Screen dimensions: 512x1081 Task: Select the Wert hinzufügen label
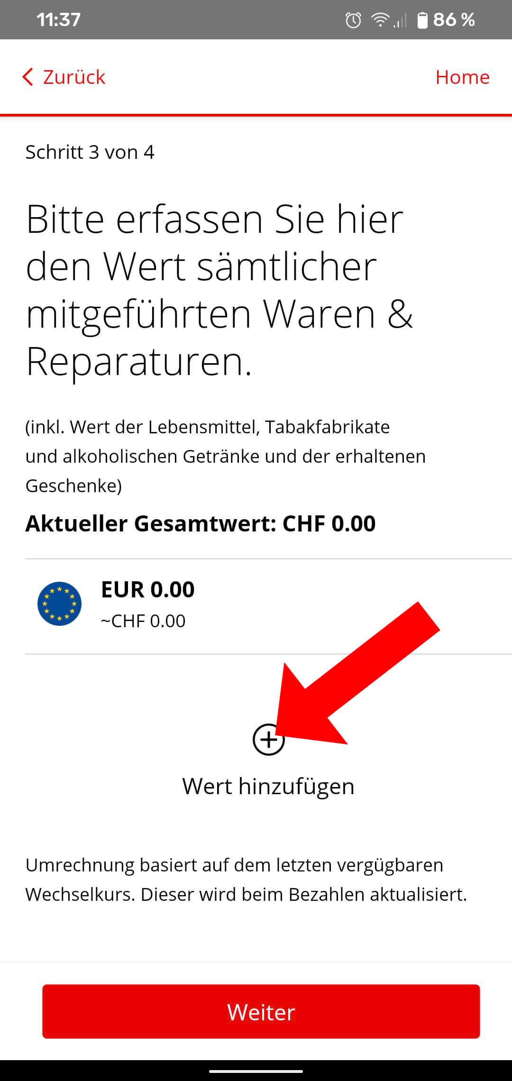tap(268, 787)
